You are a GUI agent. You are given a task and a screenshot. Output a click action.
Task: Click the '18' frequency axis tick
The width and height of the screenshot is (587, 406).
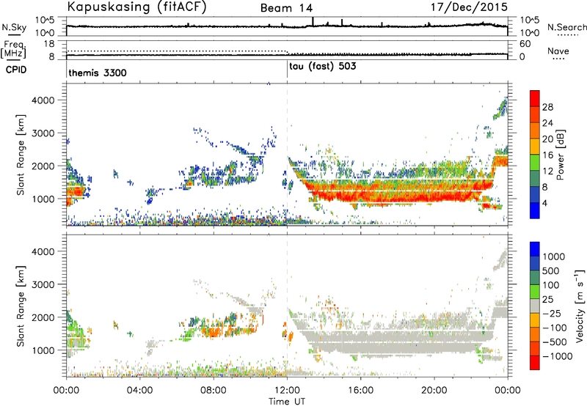[49, 44]
